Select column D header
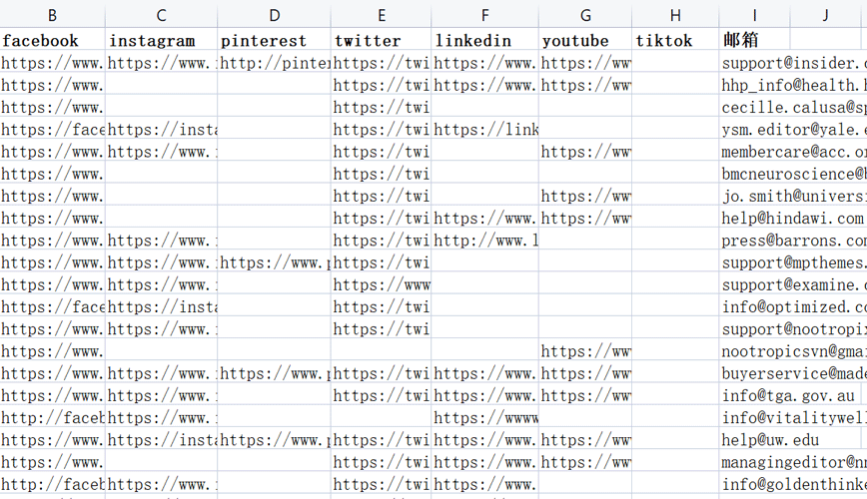The width and height of the screenshot is (867, 499). point(274,15)
